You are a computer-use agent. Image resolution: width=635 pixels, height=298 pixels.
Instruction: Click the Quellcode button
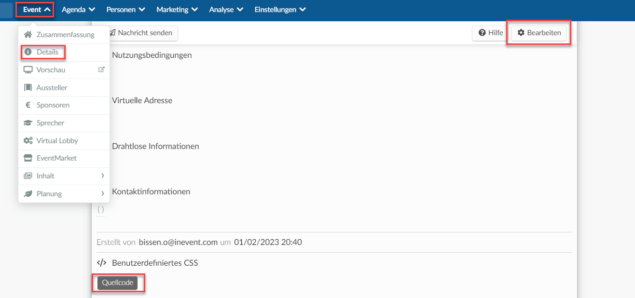pyautogui.click(x=117, y=283)
